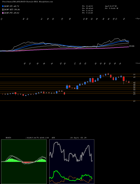
Task: Click the 13.66 value beside the EMA lines
Action: coord(132,46)
